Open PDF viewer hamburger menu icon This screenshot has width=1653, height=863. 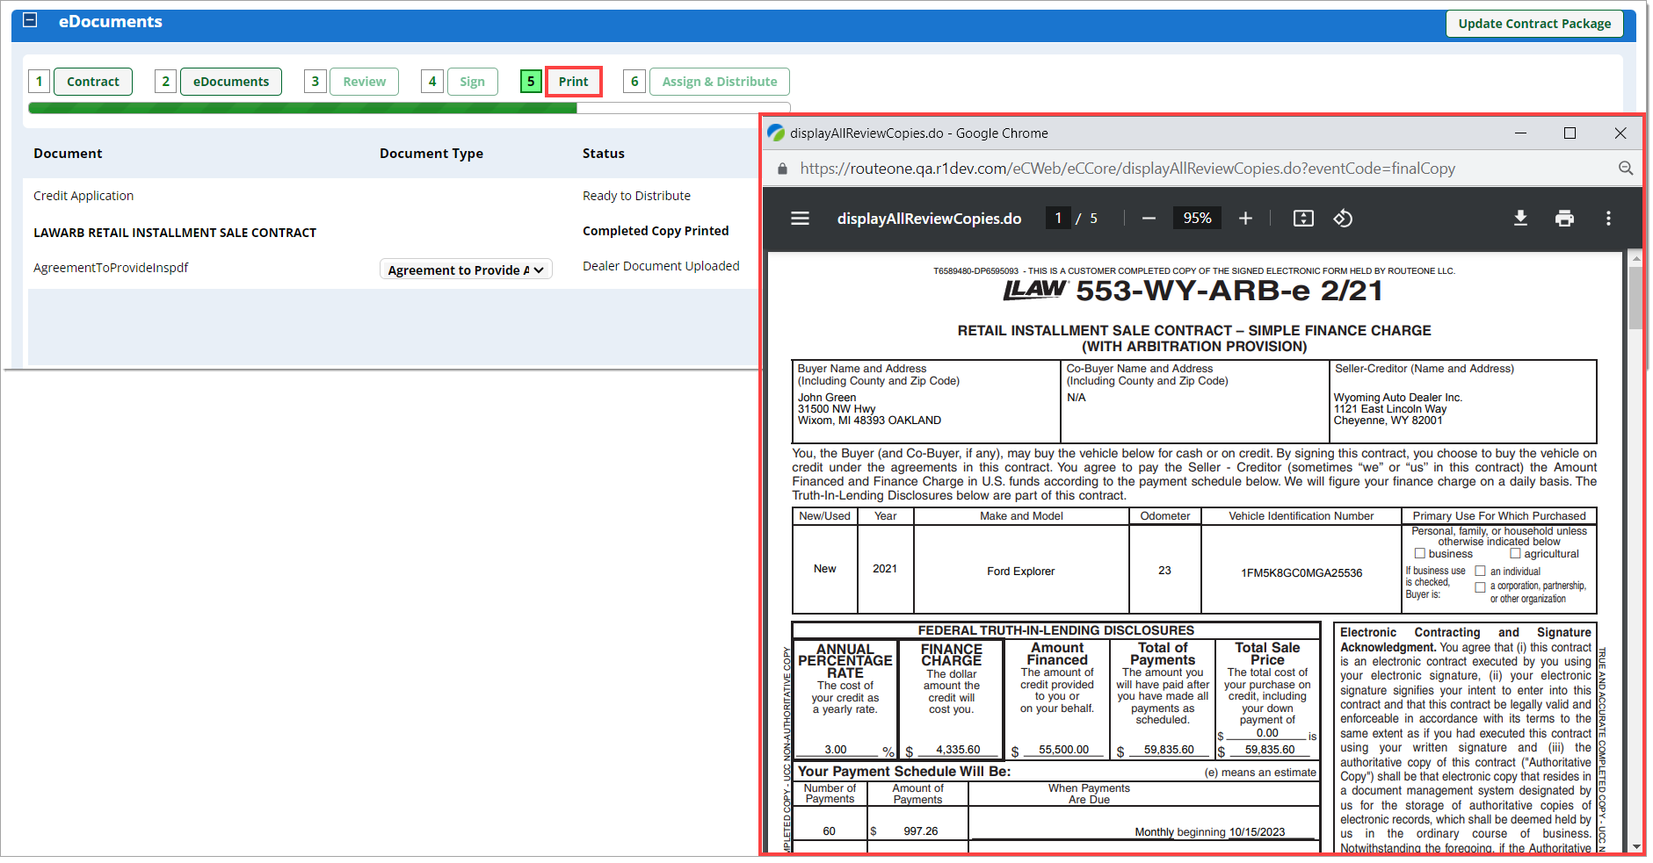(x=800, y=219)
